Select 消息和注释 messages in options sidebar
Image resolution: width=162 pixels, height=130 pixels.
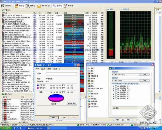93,94
